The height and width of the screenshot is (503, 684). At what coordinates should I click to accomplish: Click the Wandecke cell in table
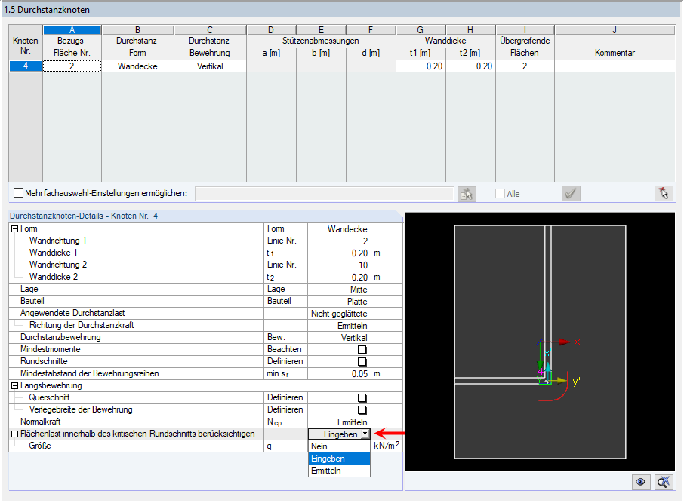pyautogui.click(x=137, y=66)
